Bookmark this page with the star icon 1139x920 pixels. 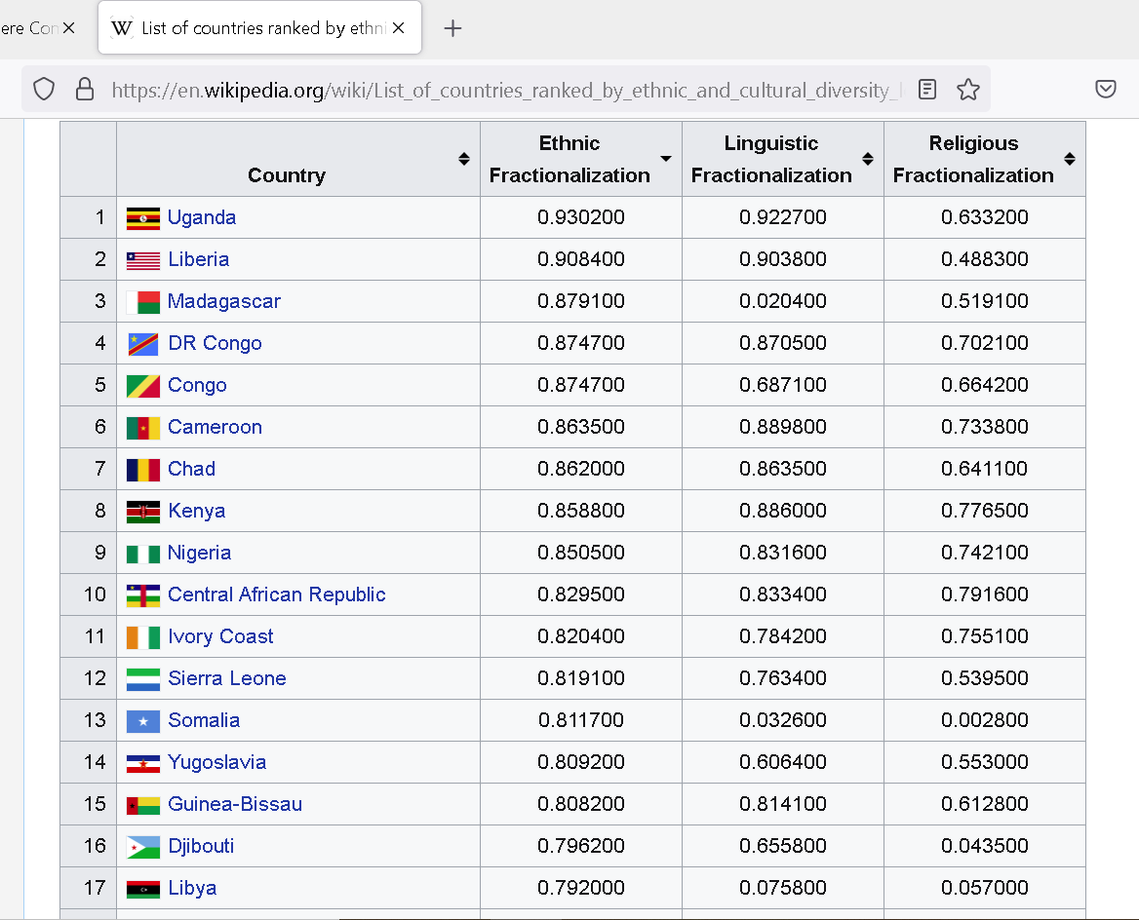click(x=967, y=90)
